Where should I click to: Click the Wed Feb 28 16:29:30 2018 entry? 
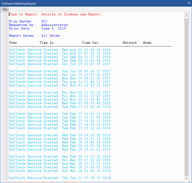(x=60, y=135)
